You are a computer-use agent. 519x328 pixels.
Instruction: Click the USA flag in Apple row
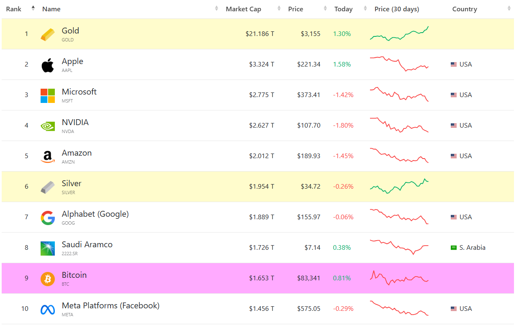click(x=454, y=64)
